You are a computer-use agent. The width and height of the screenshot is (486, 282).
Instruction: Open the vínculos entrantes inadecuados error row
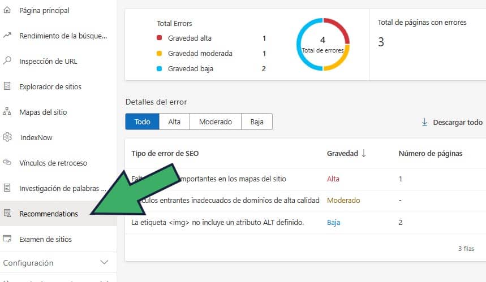306,201
